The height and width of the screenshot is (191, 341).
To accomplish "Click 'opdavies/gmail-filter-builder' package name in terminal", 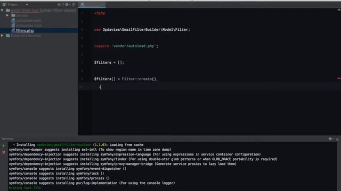I will point(64,145).
